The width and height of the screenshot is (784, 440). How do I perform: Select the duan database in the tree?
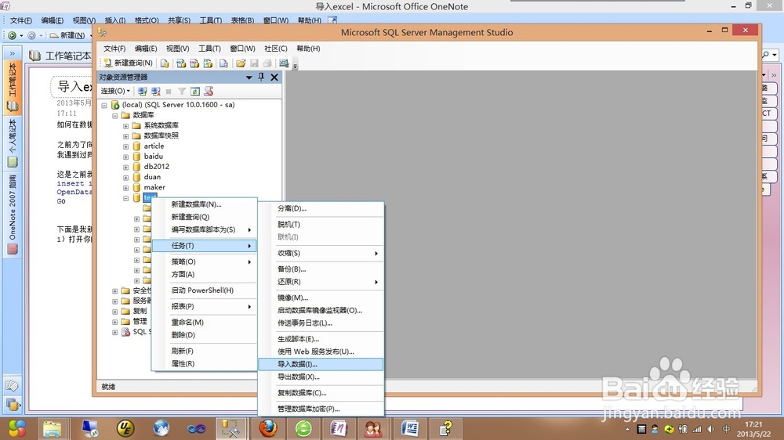pyautogui.click(x=152, y=177)
